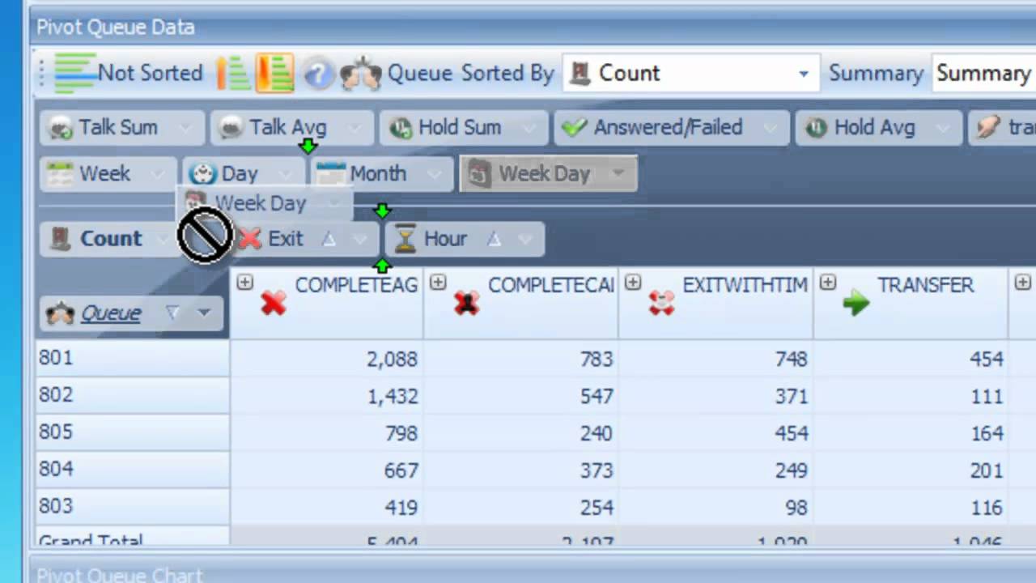Click the Month calendar icon
Image resolution: width=1036 pixels, height=583 pixels.
click(x=330, y=173)
